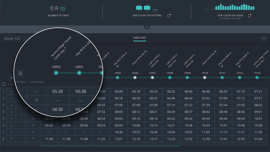270x152 pixels.
Task: Sort by S.HEADWAY column header
Action: [37, 82]
